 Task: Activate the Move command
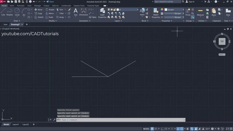click(39, 9)
